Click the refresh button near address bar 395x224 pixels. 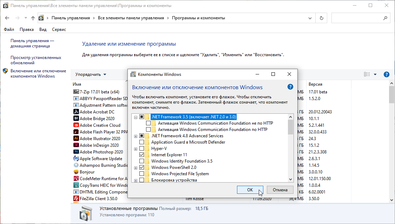click(x=321, y=18)
